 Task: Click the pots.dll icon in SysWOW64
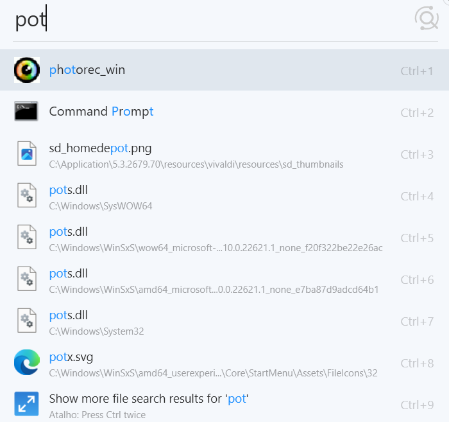tap(27, 195)
